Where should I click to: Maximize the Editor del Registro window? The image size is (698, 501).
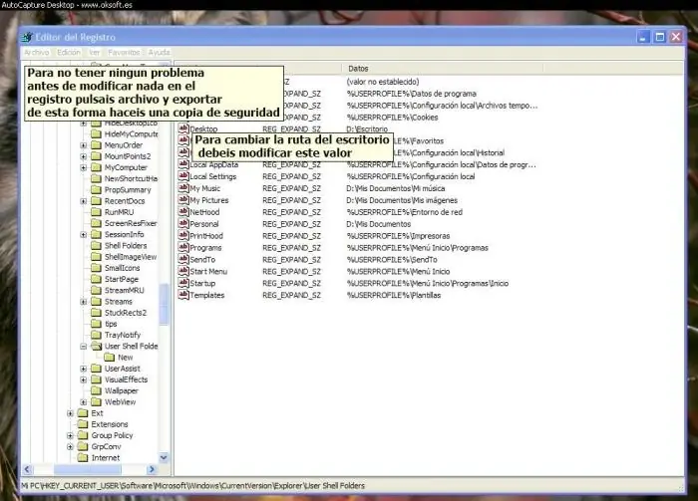coord(660,37)
